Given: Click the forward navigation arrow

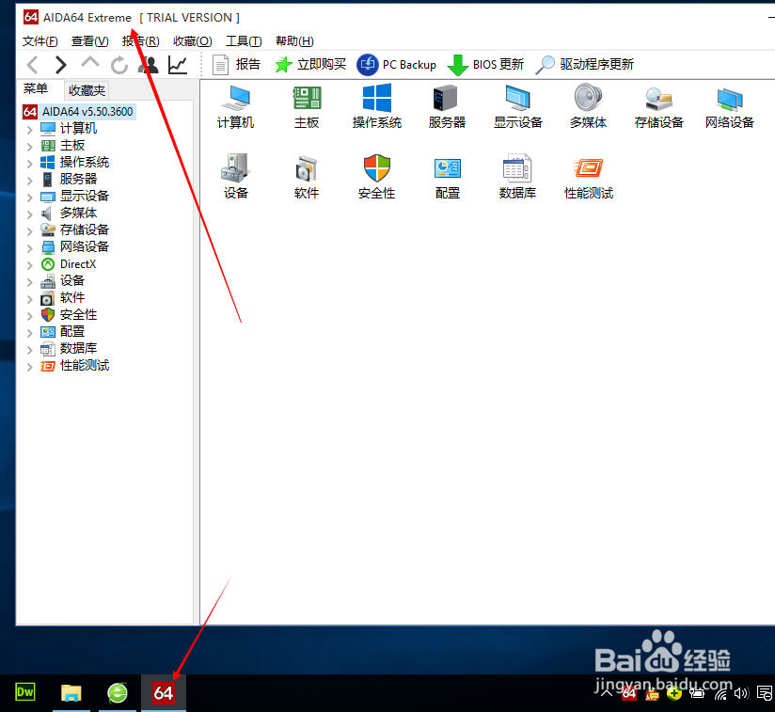Looking at the screenshot, I should 61,65.
